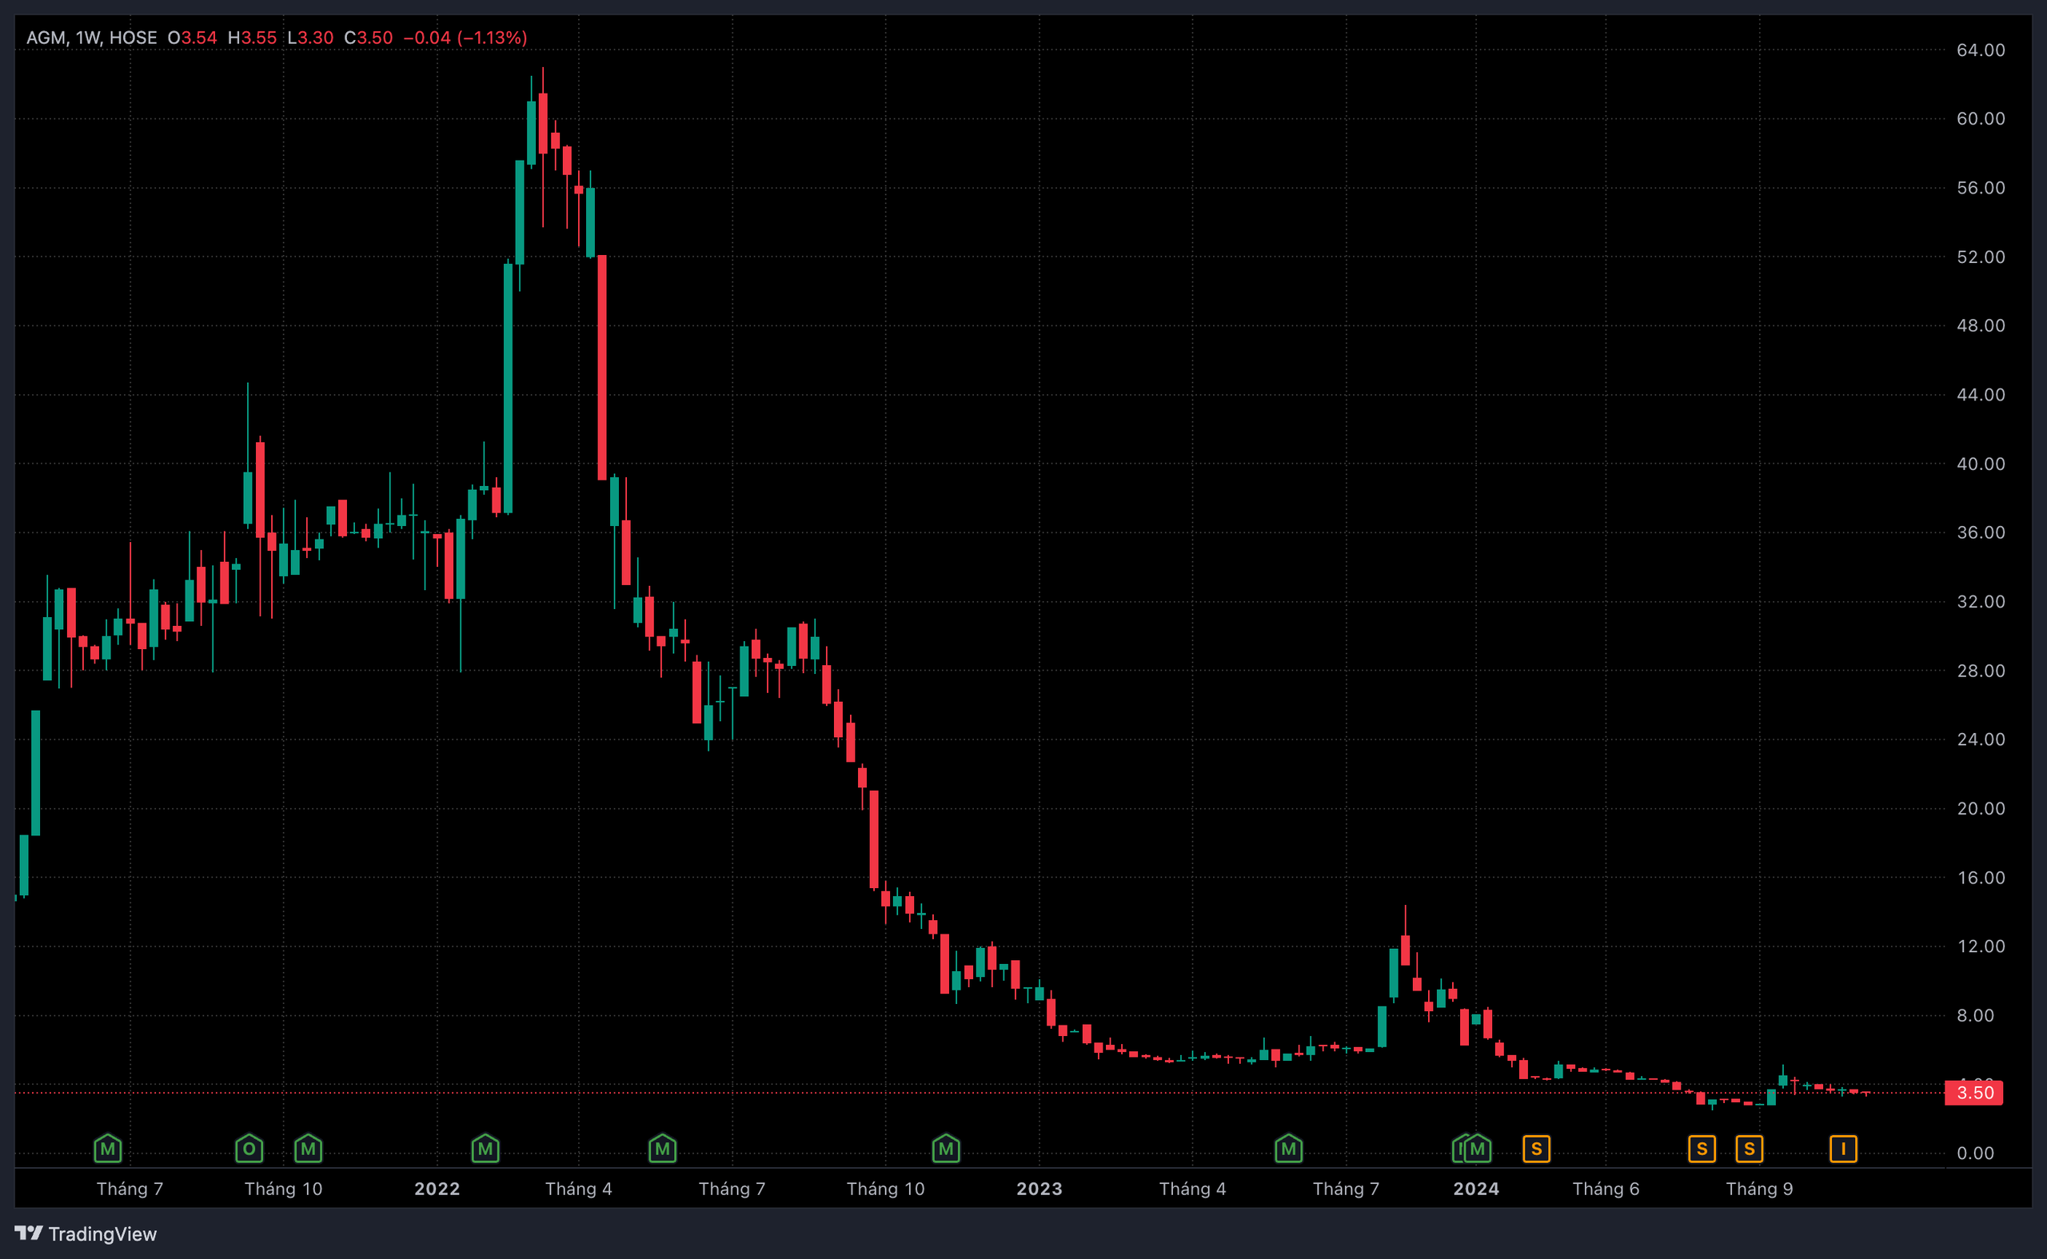The width and height of the screenshot is (2047, 1259).
Task: Click the orange S marker nearest Tháng 9
Action: coord(1749,1149)
